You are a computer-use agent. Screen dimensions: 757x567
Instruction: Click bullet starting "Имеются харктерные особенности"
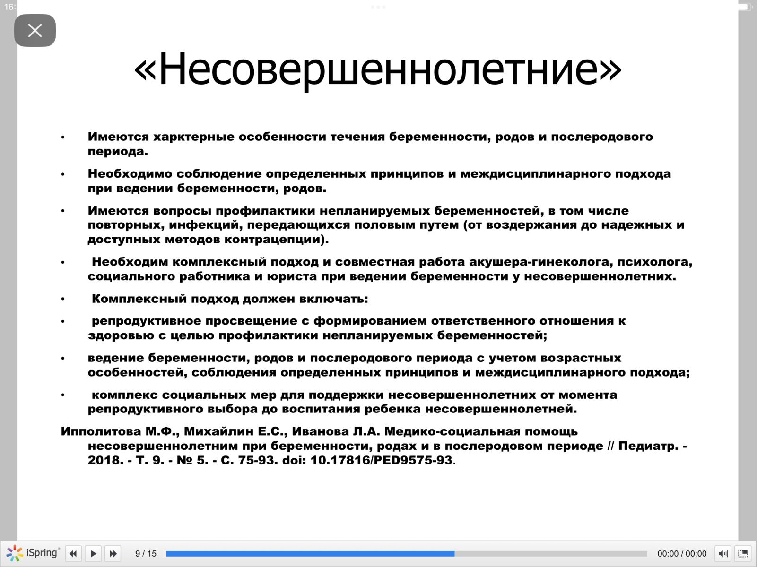pyautogui.click(x=370, y=144)
